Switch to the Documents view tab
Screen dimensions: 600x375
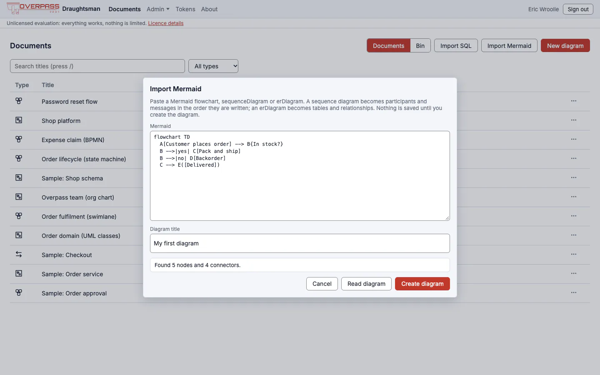(x=388, y=45)
